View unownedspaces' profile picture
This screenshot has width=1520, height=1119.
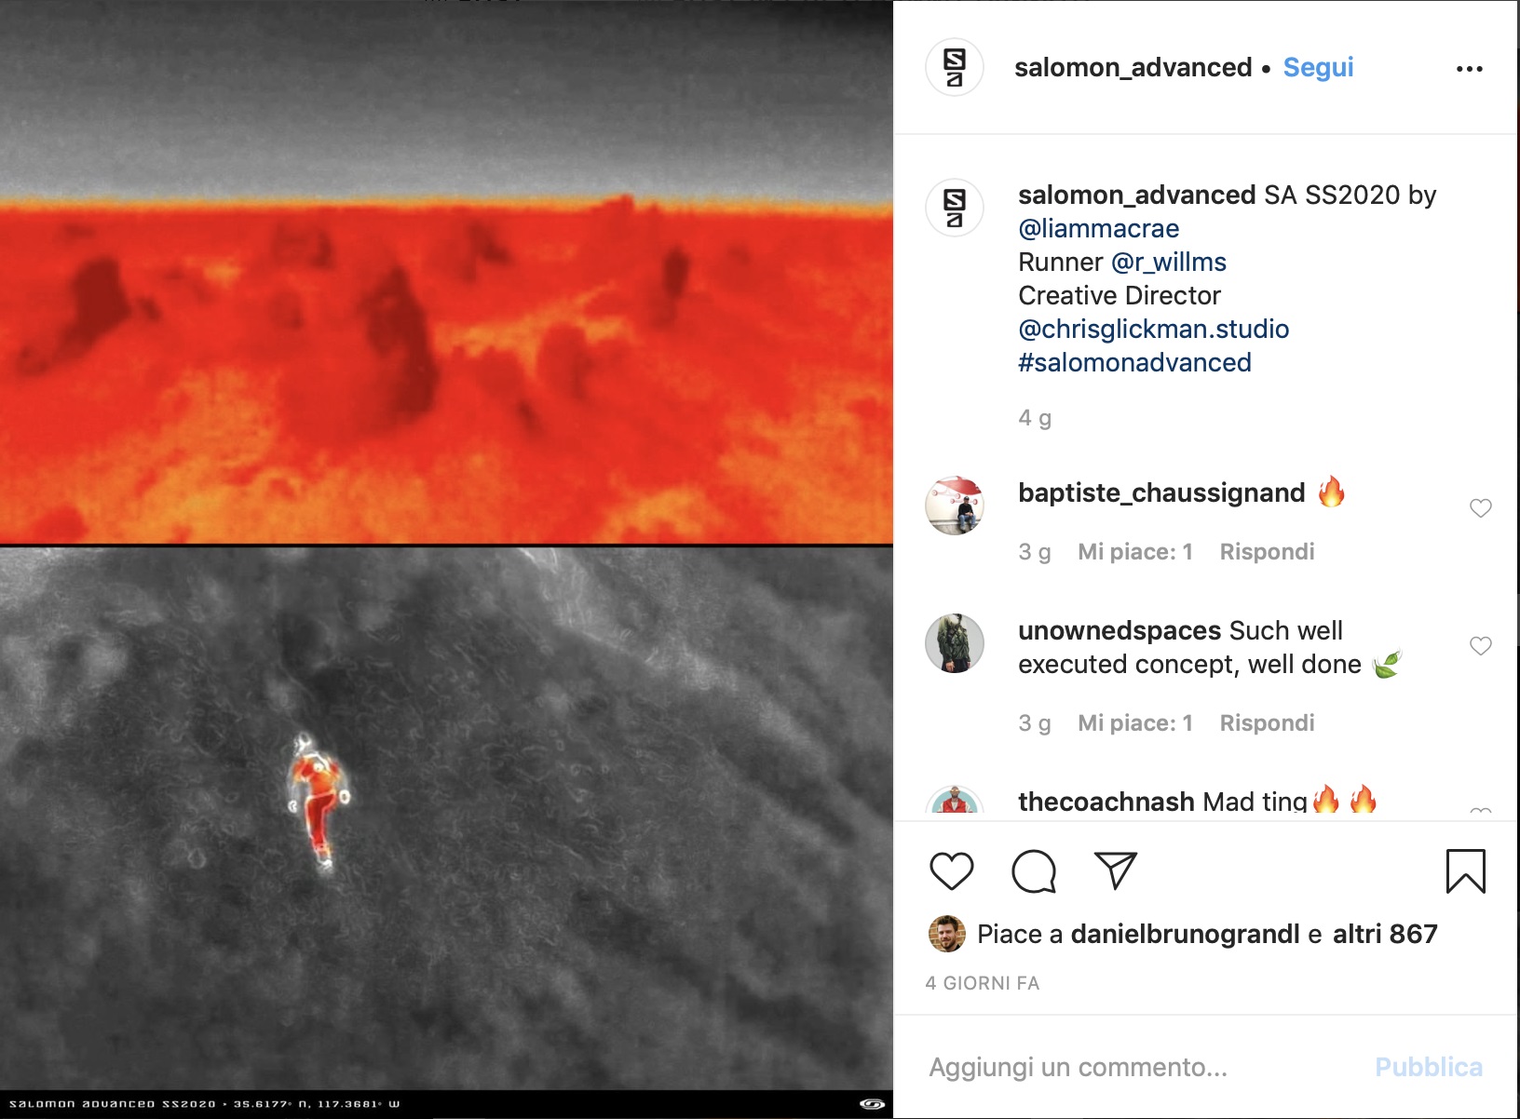[955, 643]
